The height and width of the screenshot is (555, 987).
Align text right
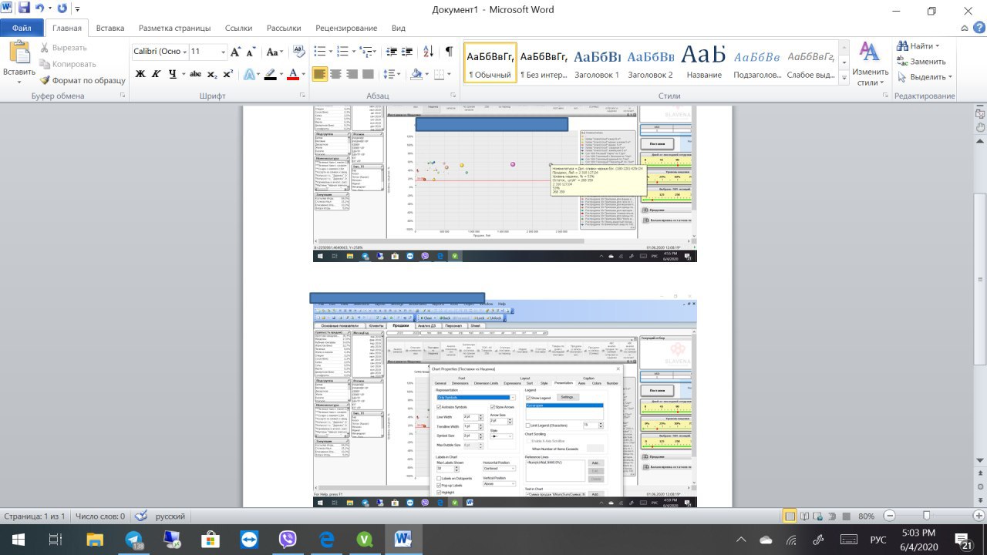click(352, 75)
